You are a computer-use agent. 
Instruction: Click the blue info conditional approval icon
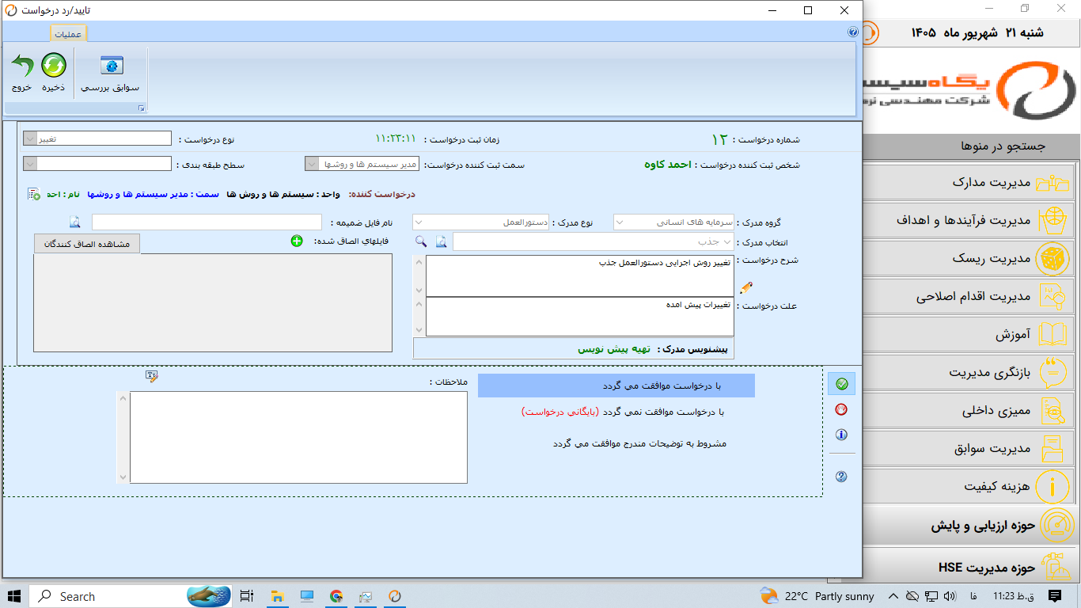841,435
